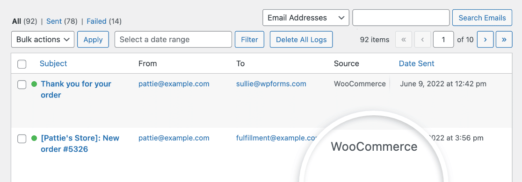
Task: Click the current page number field
Action: 443,40
